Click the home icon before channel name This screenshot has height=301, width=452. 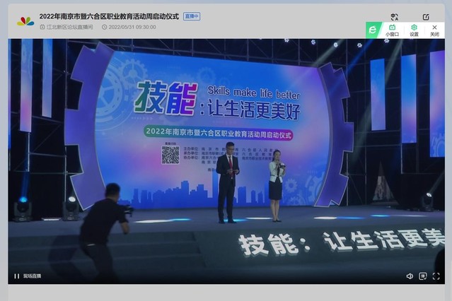pyautogui.click(x=42, y=27)
